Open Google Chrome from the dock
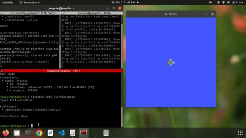This screenshot has width=246, height=138. pos(39,133)
